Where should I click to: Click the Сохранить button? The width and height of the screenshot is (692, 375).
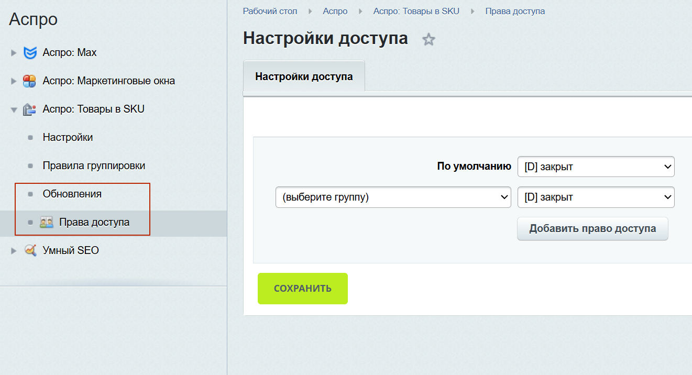303,289
